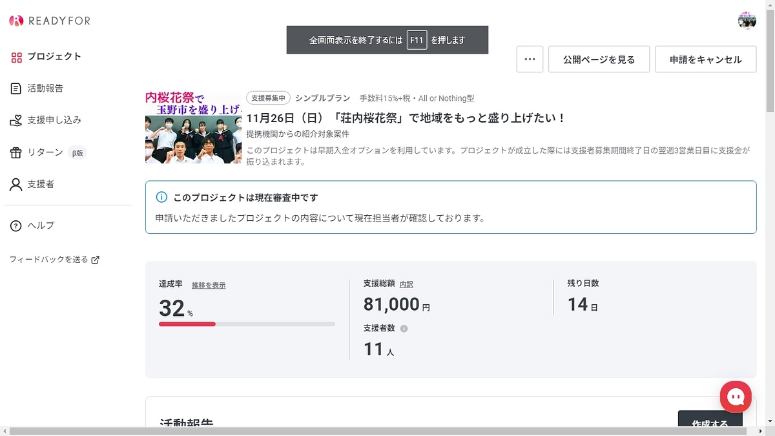This screenshot has height=436, width=775.
Task: Open 公開ページを見る
Action: [x=599, y=59]
